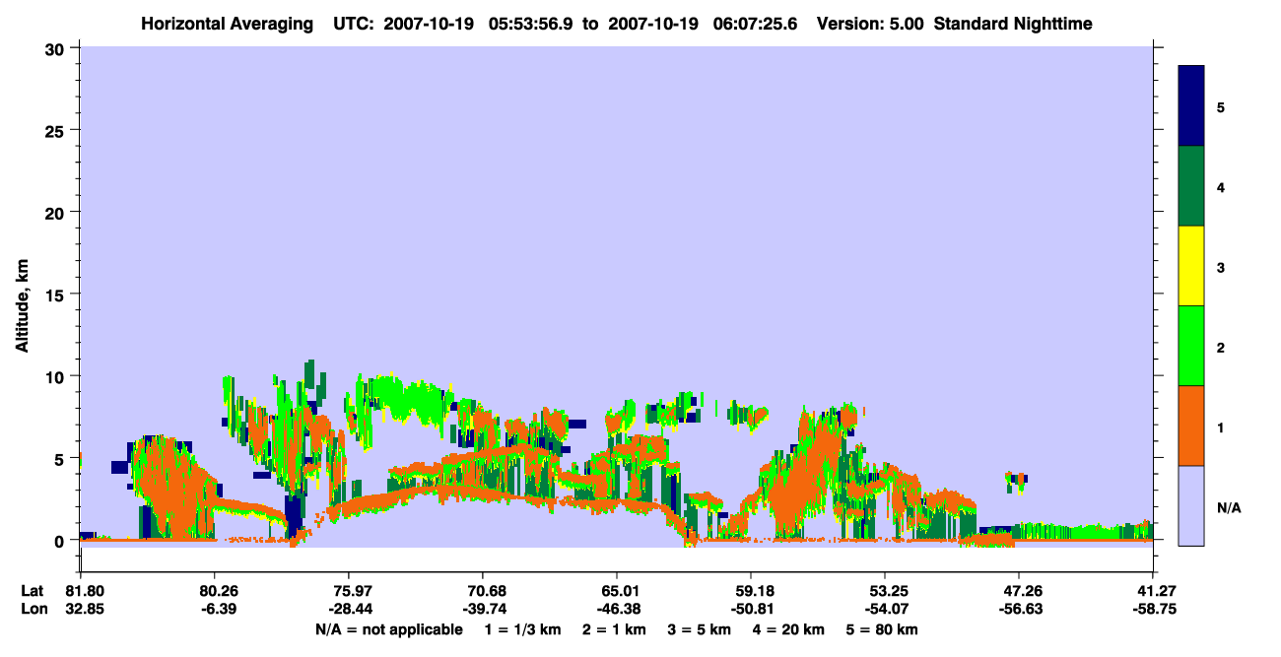Click the legend text 'N/A = not applicable'
Image resolution: width=1281 pixels, height=657 pixels.
pos(388,629)
